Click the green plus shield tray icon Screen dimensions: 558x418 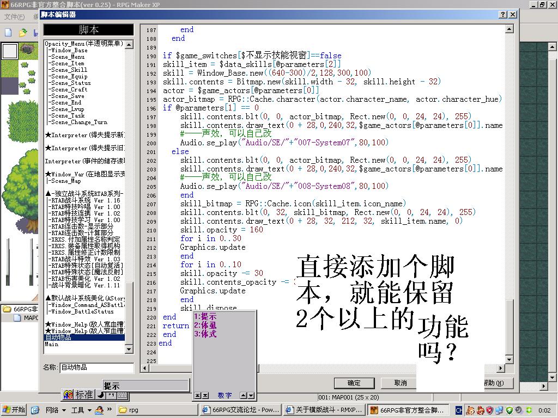(x=529, y=410)
